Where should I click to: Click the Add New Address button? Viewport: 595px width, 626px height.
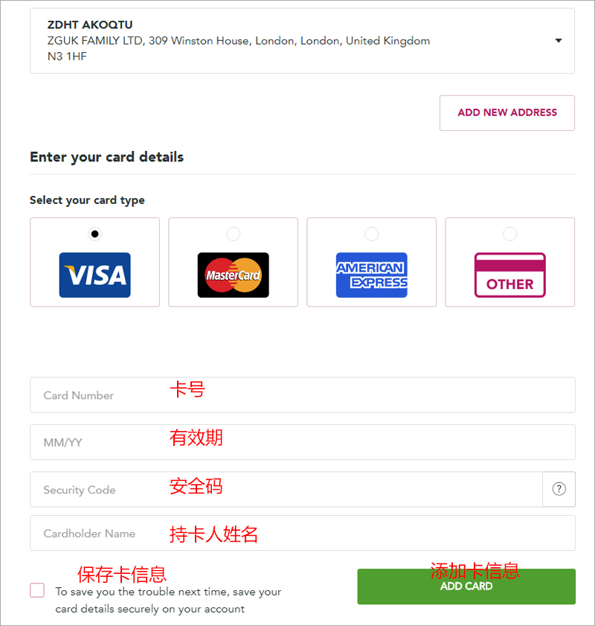507,113
